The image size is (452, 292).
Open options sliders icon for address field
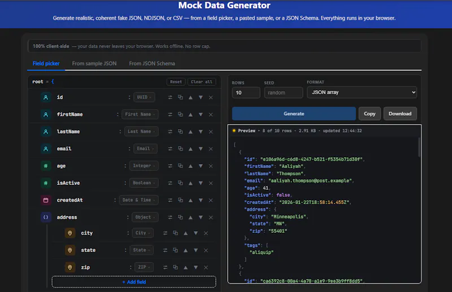170,217
